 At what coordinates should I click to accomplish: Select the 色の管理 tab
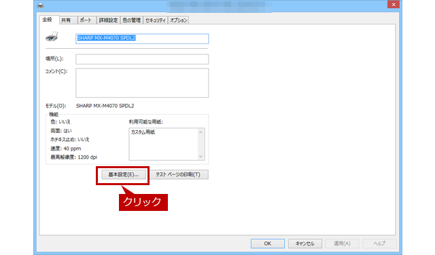131,20
